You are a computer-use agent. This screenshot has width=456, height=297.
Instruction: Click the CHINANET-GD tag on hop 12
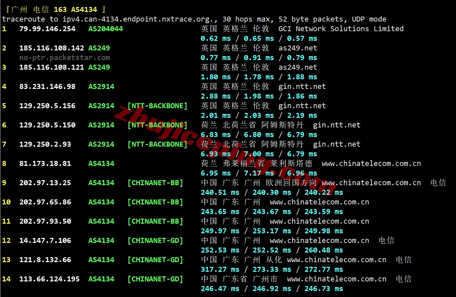[x=155, y=241]
